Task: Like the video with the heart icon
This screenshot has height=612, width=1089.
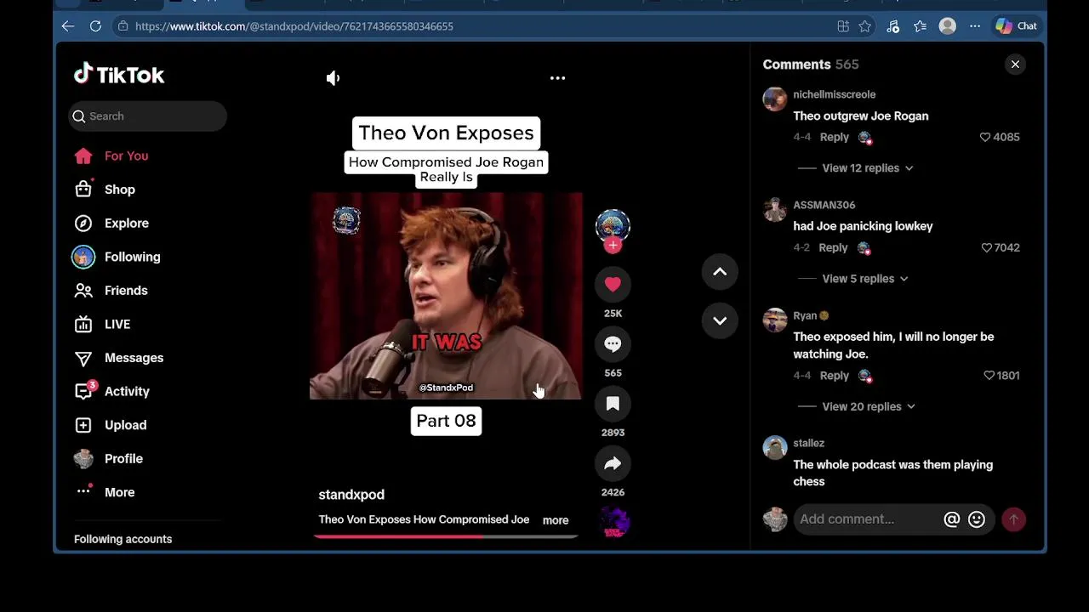Action: point(613,285)
